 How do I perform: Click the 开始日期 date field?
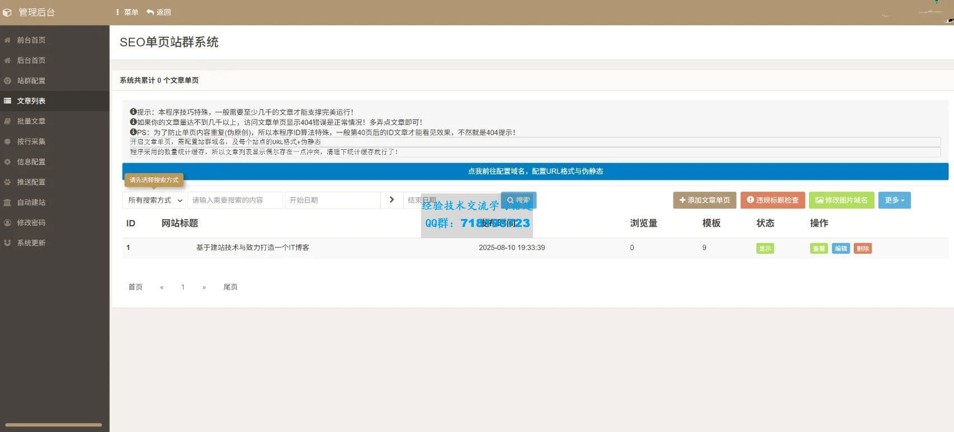[333, 200]
